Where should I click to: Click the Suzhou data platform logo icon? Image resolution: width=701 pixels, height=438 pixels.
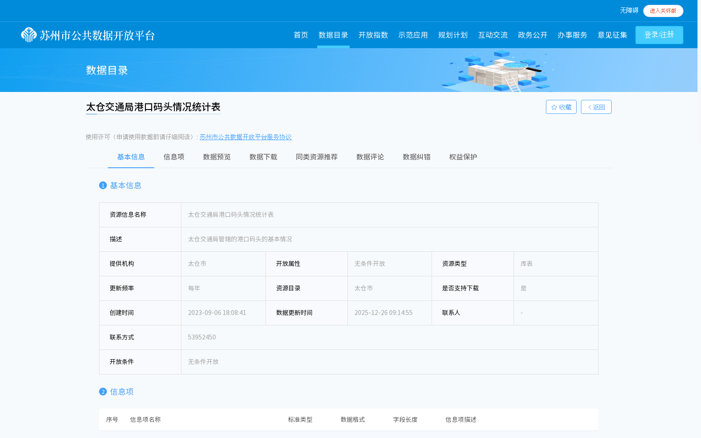tap(29, 35)
